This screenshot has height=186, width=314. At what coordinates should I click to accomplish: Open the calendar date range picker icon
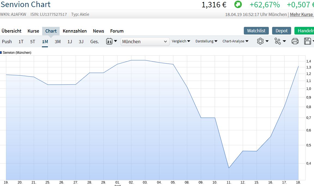coord(110,42)
